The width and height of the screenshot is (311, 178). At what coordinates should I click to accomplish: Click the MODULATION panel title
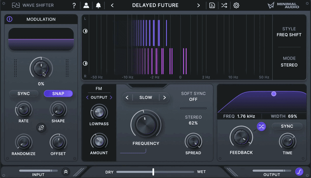click(41, 19)
